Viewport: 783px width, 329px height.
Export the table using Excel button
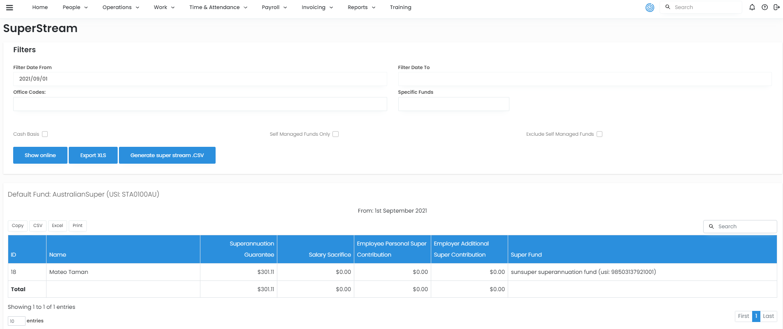click(57, 226)
